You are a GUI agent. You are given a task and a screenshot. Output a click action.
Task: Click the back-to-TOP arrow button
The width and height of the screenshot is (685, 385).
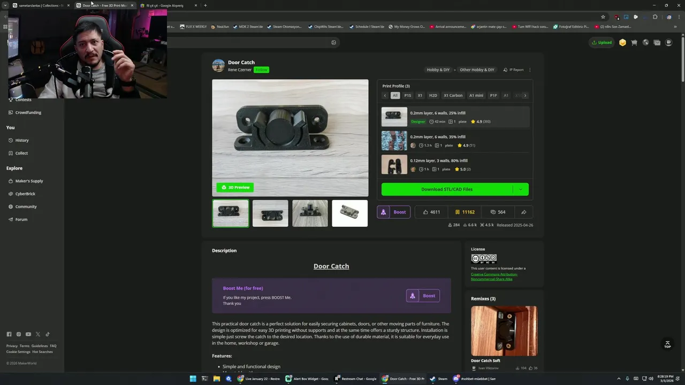tap(667, 344)
